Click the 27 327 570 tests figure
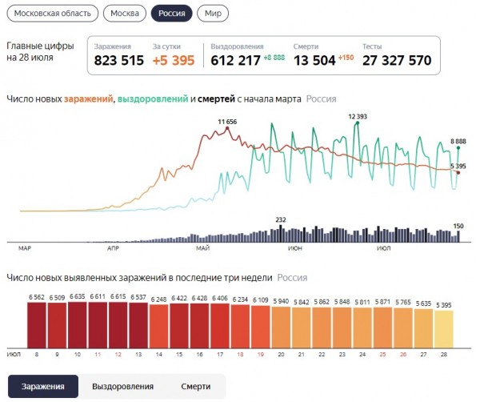This screenshot has height=402, width=480. (396, 61)
